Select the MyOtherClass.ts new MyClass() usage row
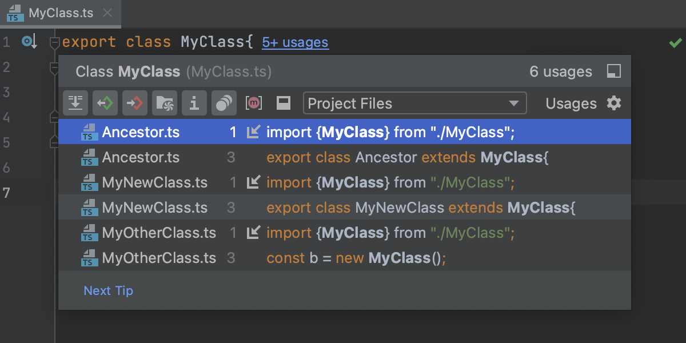686x343 pixels. (x=343, y=258)
